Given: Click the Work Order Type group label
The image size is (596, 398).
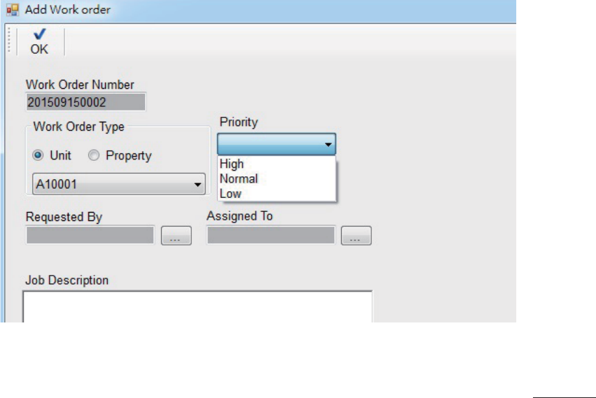Looking at the screenshot, I should [x=78, y=127].
